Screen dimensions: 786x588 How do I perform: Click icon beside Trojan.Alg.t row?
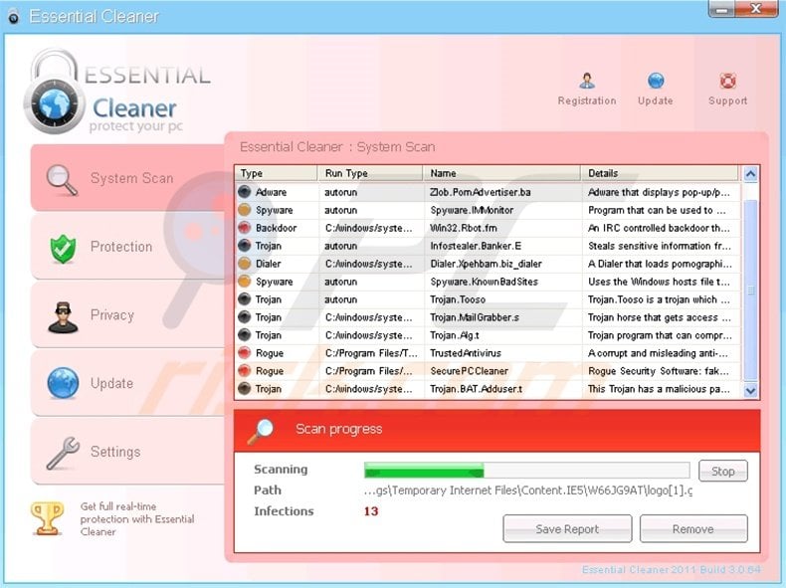244,335
